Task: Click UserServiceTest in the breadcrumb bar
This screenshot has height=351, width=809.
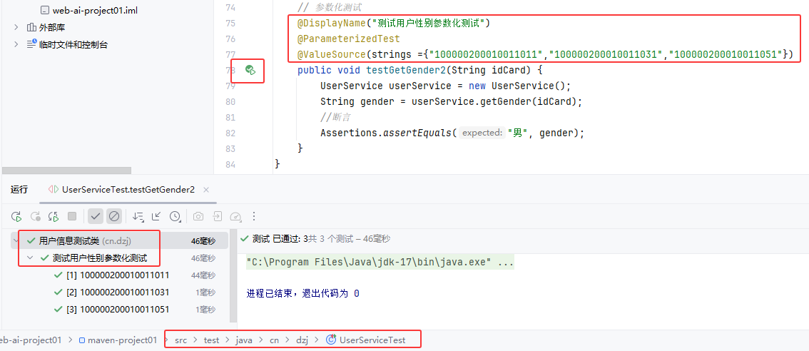Action: 372,340
